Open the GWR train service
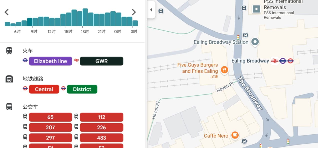The image size is (318, 148). [101, 61]
